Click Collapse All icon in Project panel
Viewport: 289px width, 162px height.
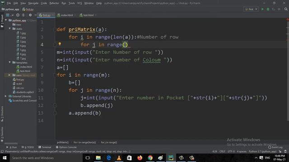click(x=23, y=15)
